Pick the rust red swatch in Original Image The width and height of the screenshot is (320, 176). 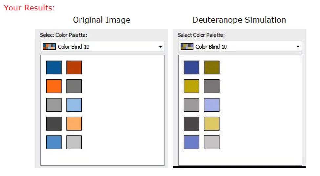click(74, 68)
